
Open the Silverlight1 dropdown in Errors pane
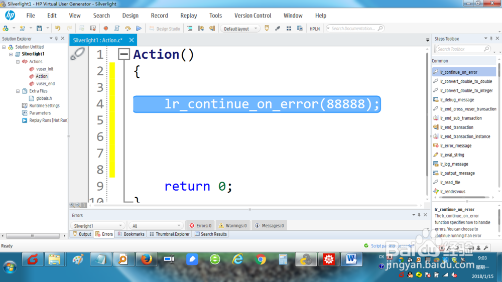[x=97, y=226]
